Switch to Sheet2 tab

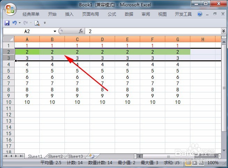pyautogui.click(x=55, y=156)
